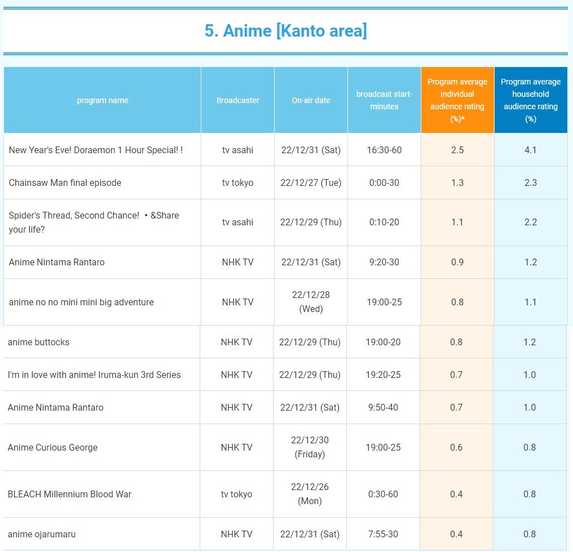Screen dimensions: 573x552
Task: Click the 'Anime Curious George' program name
Action: [x=52, y=447]
